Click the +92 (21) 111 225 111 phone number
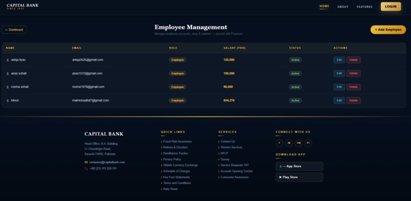Viewport: 411px width, 201px height. 104,168
